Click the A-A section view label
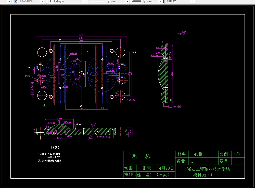255x188 pixels. [79, 124]
